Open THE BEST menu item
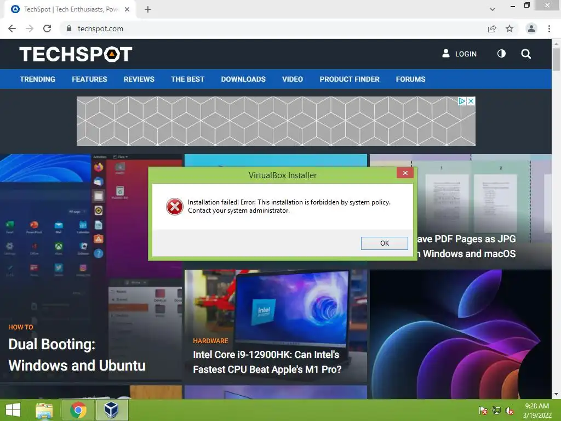Image resolution: width=561 pixels, height=421 pixels. tap(187, 79)
